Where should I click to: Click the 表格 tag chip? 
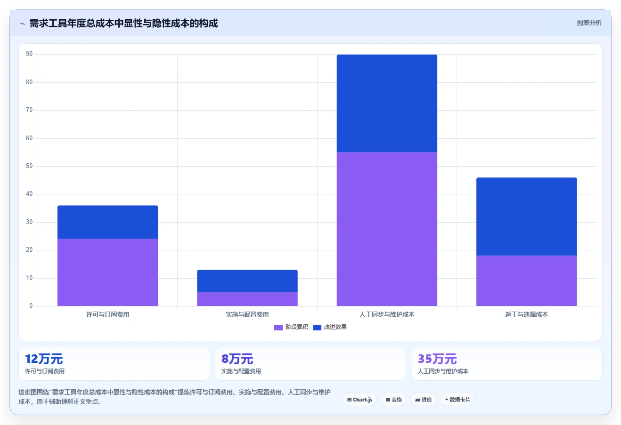point(393,400)
